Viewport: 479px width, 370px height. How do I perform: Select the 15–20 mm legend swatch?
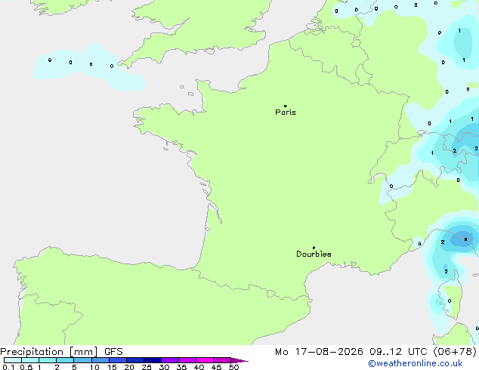(x=118, y=360)
